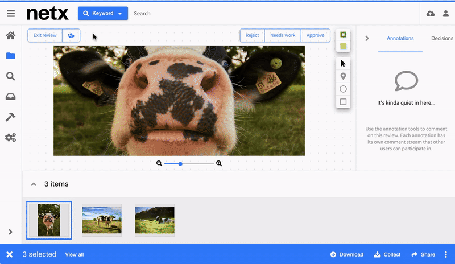Select the rectangle annotation tool
This screenshot has height=264, width=455.
pyautogui.click(x=343, y=102)
